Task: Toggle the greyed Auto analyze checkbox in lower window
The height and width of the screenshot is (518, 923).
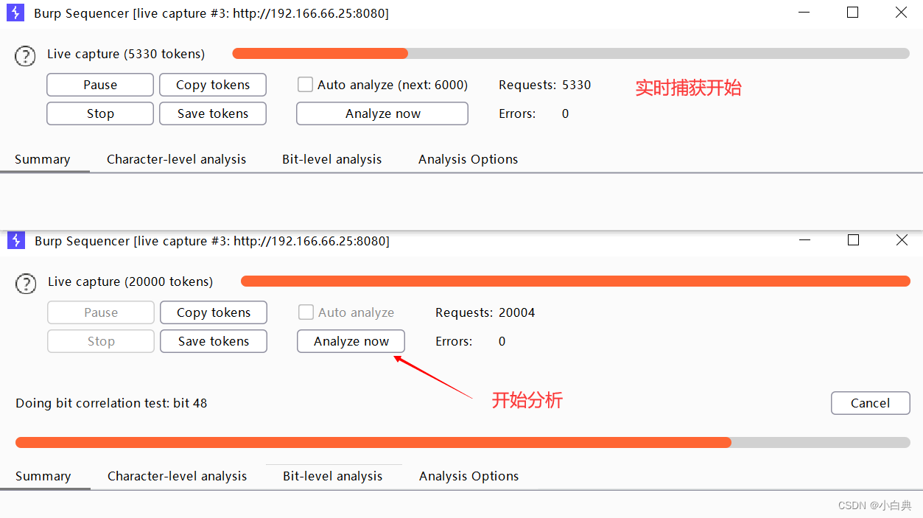Action: pos(306,312)
